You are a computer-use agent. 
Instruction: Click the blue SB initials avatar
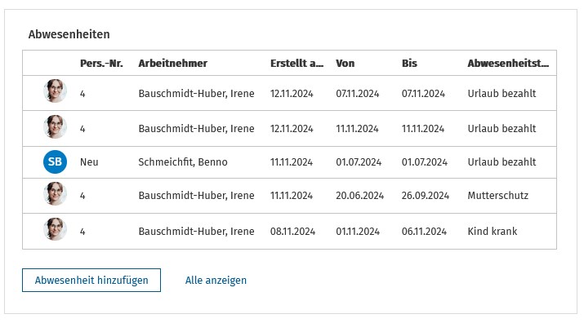pos(55,161)
